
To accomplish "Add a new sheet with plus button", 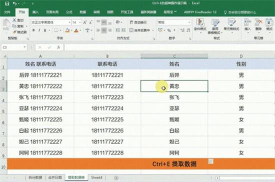I will 116,178.
